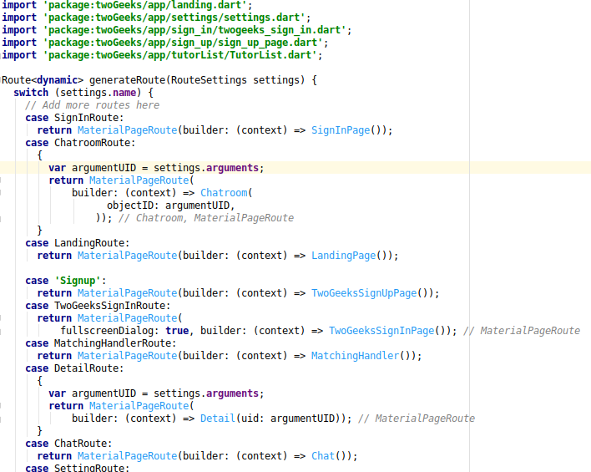Screen dimensions: 591x472
Task: Click the closing brace above case ChatRoute
Action: pos(39,431)
